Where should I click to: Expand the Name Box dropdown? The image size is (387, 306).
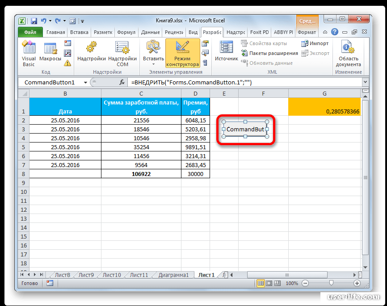pyautogui.click(x=86, y=82)
